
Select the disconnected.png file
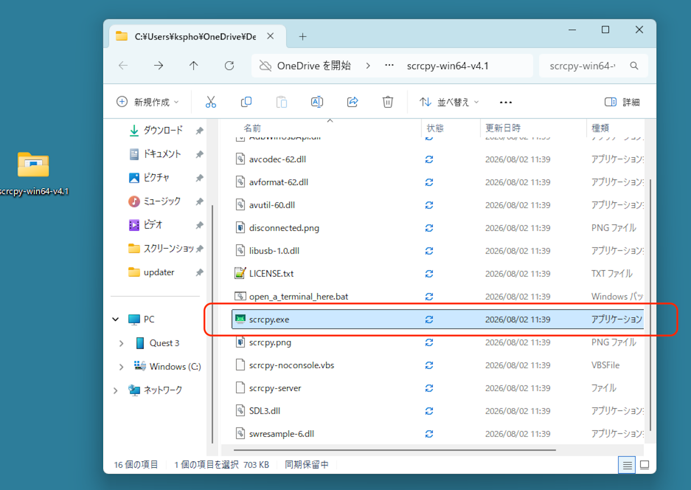[x=284, y=228]
